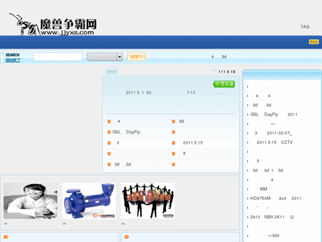This screenshot has height=242, width=322.
Task: Click the yellow RSS feed icon
Action: (314, 42)
